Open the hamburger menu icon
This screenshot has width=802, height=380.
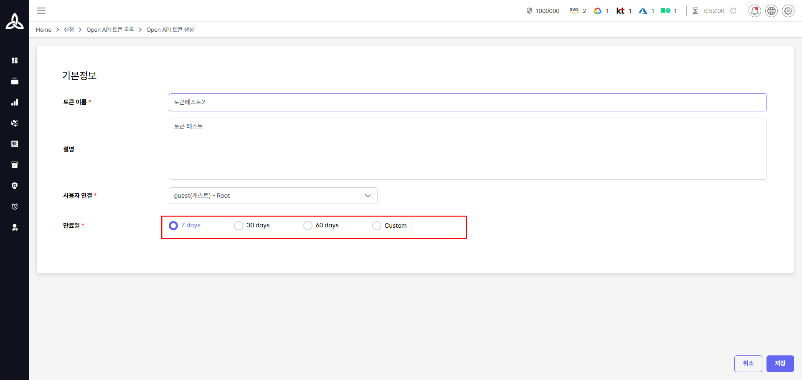41,11
